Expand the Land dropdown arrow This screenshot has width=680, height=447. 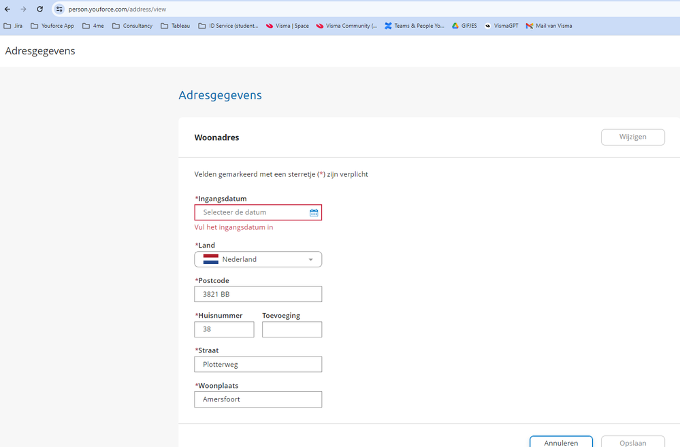tap(310, 259)
